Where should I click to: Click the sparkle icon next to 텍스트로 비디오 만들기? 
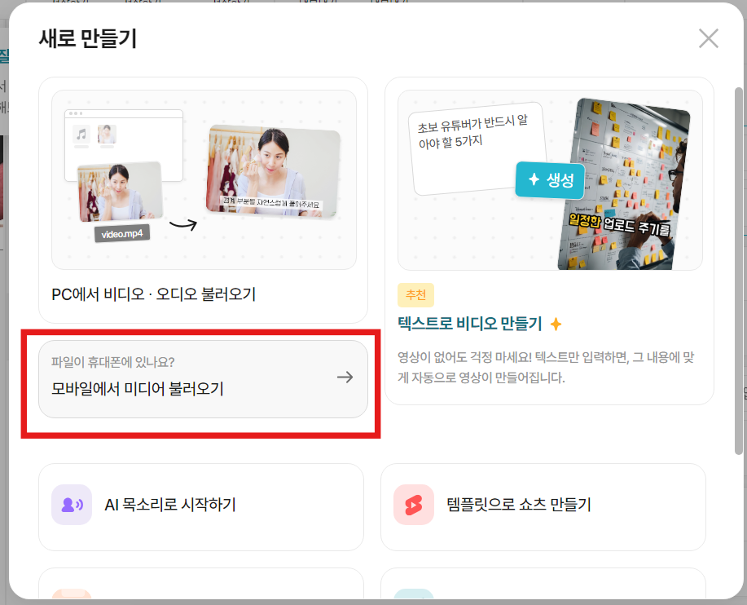(556, 325)
